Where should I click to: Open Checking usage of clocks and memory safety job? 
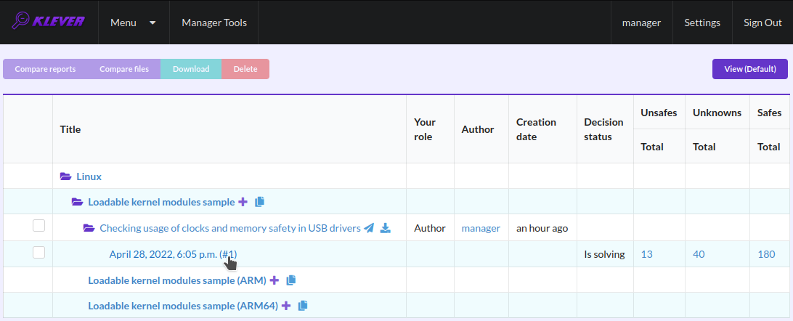click(x=230, y=228)
